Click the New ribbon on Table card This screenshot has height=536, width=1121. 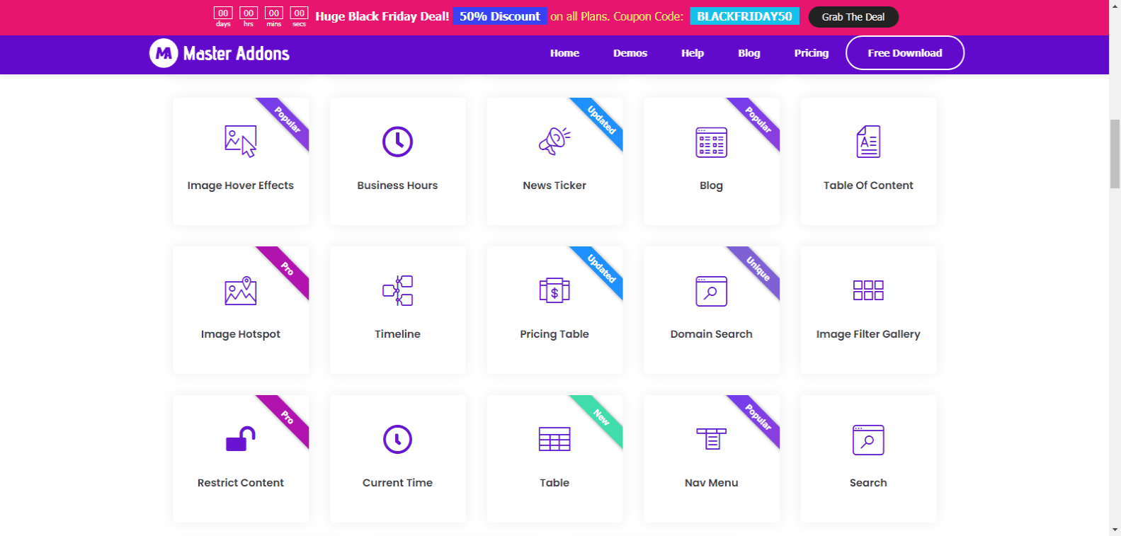pyautogui.click(x=601, y=417)
